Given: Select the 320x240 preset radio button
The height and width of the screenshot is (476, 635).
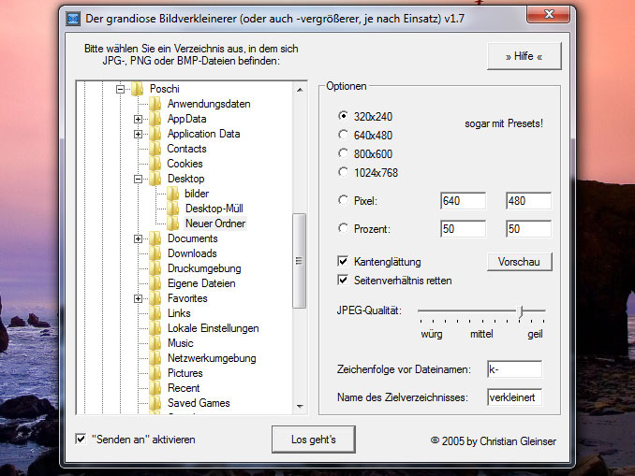Looking at the screenshot, I should point(343,116).
